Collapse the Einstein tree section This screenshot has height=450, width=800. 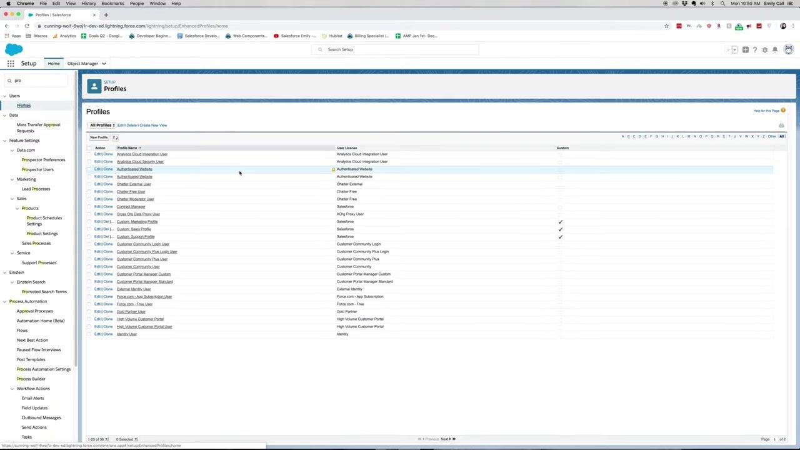click(4, 272)
